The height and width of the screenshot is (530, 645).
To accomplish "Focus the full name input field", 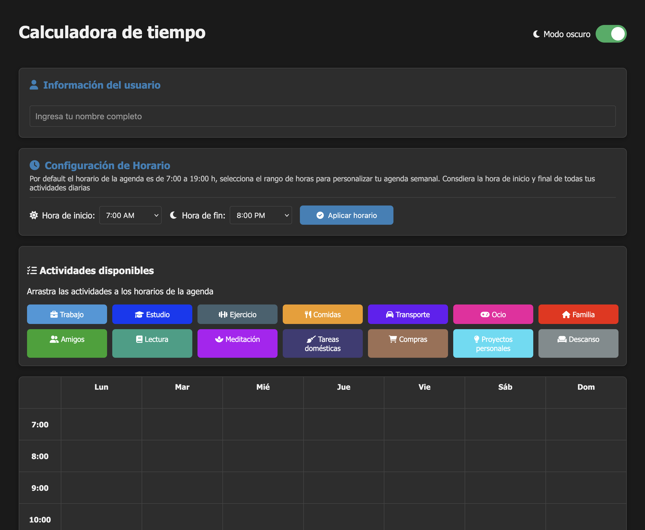I will (x=322, y=116).
